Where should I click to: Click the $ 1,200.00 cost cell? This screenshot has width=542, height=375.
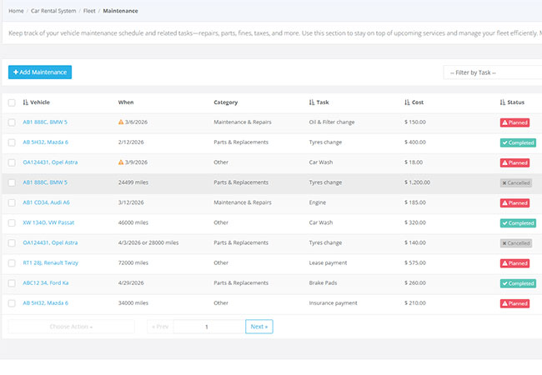(x=417, y=182)
